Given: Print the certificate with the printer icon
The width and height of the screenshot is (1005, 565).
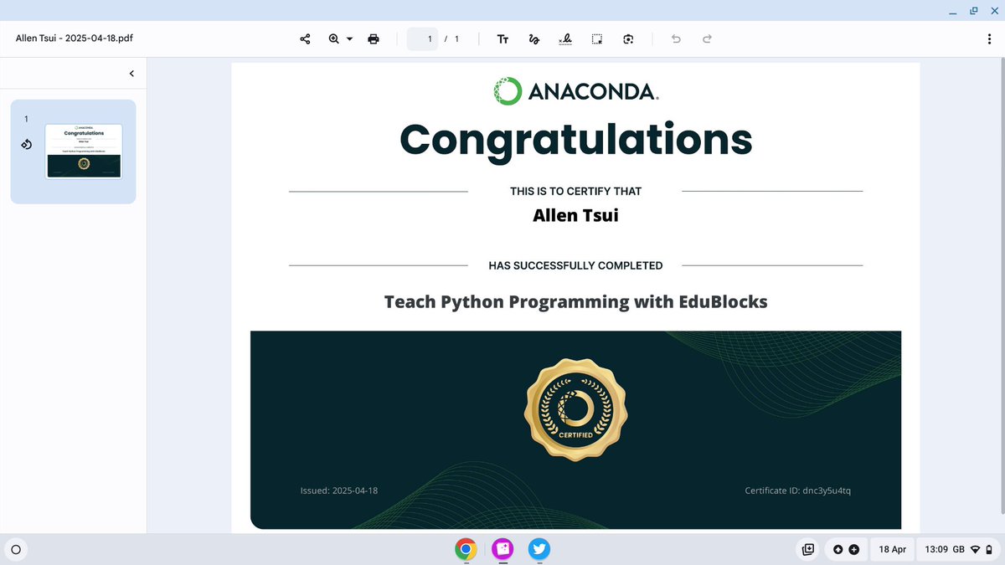Looking at the screenshot, I should [x=374, y=39].
